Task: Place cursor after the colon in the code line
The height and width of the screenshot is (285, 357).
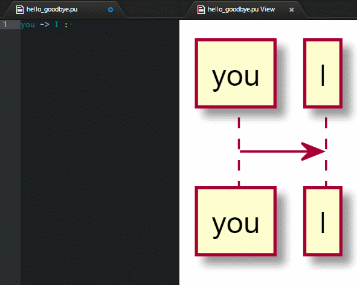Action: tap(68, 25)
